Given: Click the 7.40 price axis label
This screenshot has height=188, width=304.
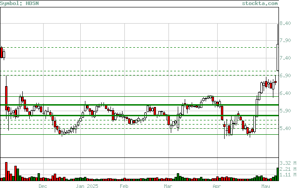Looking at the screenshot, I should pos(285,58).
